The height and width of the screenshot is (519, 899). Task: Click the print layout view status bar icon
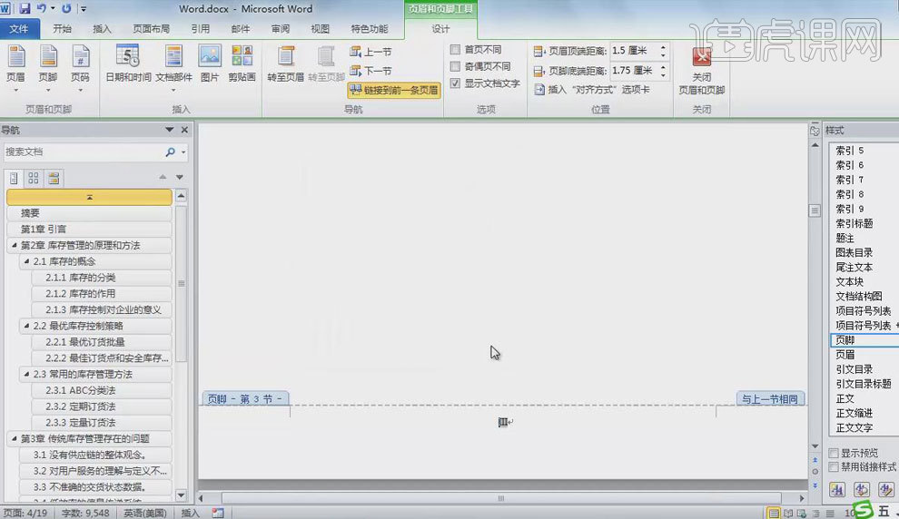[774, 513]
